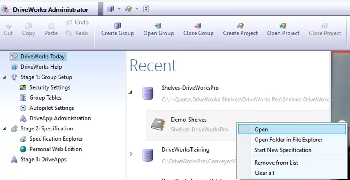350x180 pixels.
Task: Collapse the Shelves-DriveWorksPro recent group
Action: coord(131,92)
